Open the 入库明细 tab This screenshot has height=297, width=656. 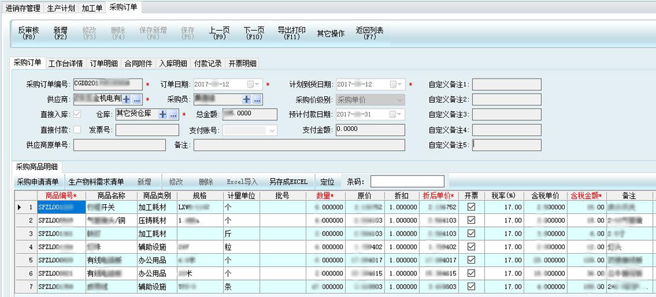pyautogui.click(x=173, y=64)
